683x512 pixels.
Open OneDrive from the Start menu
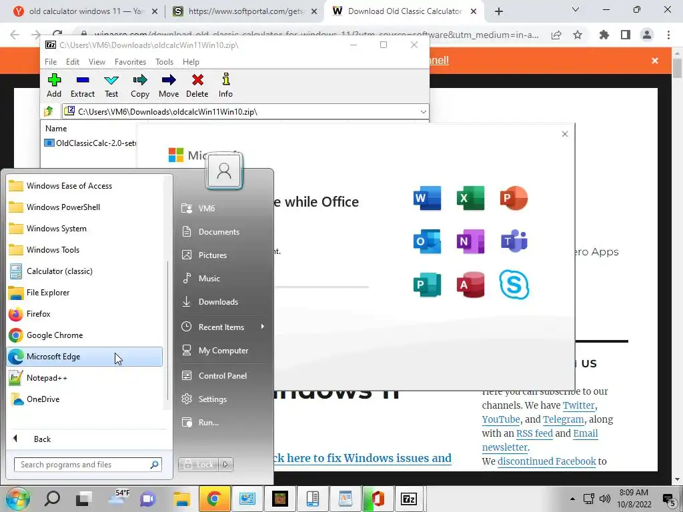click(85, 399)
